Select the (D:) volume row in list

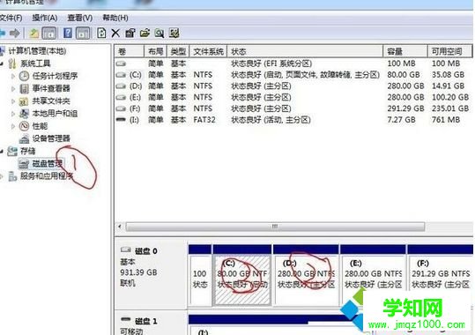[x=293, y=86]
